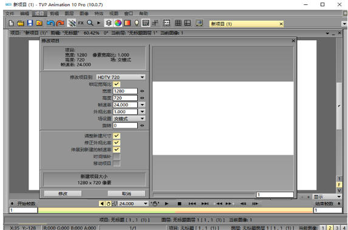Expand the frame rate 24.000 dropdown arrow
This screenshot has width=348, height=230.
point(142,105)
